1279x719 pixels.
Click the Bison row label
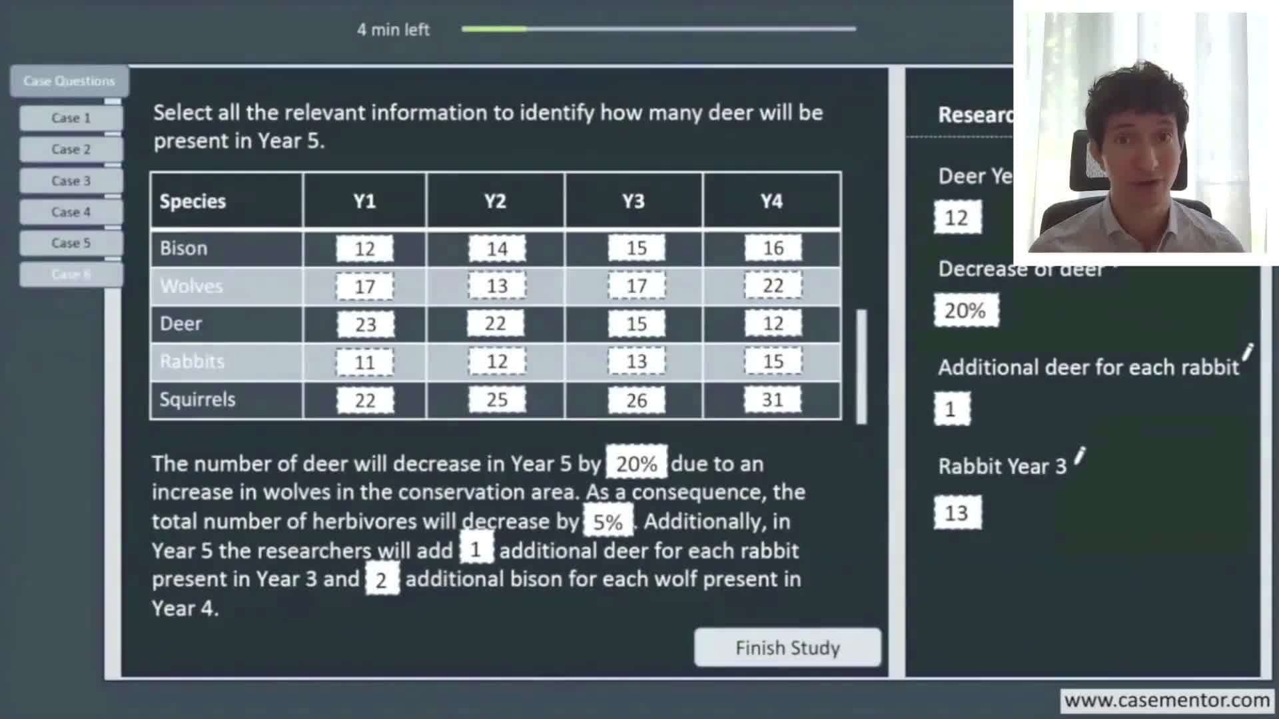point(184,248)
